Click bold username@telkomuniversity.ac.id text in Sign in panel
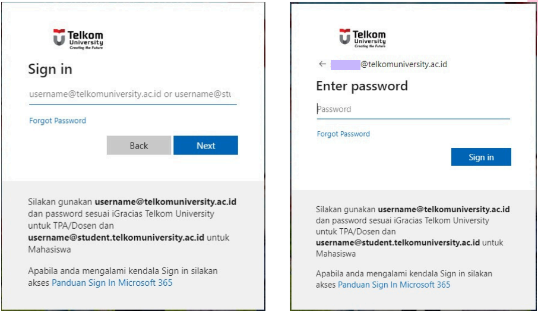The height and width of the screenshot is (312, 538). 166,202
